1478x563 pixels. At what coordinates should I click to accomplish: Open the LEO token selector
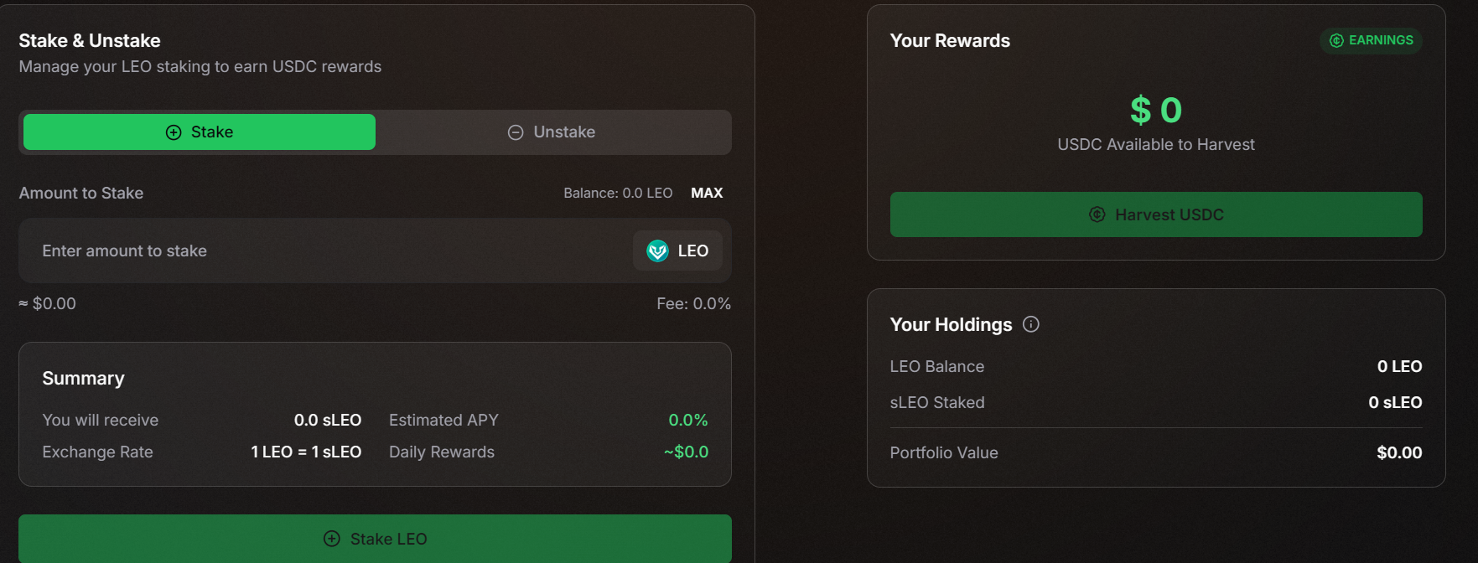point(677,251)
